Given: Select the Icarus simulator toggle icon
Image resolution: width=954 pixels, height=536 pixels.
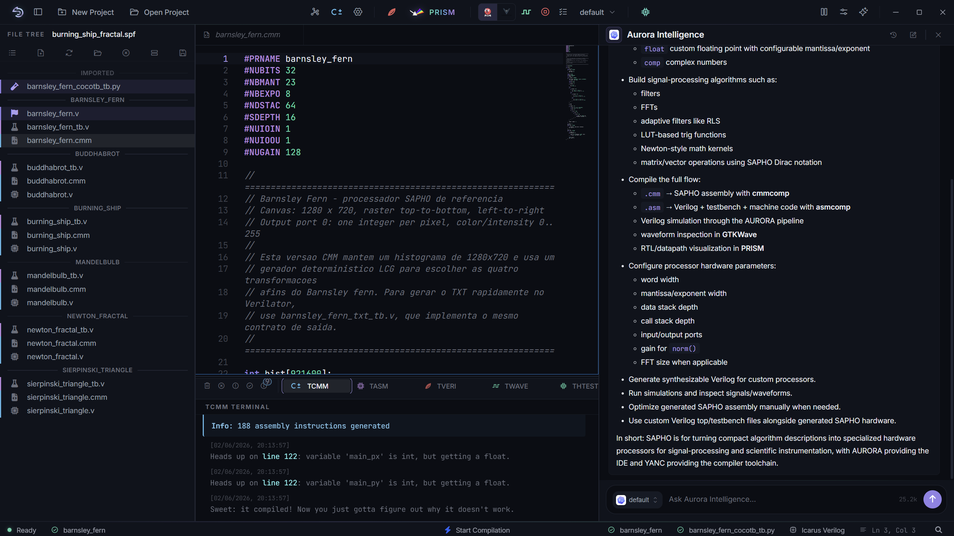Looking at the screenshot, I should point(487,12).
